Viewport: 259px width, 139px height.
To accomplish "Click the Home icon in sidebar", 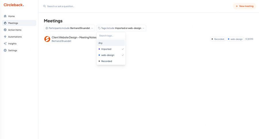I will (x=5, y=16).
